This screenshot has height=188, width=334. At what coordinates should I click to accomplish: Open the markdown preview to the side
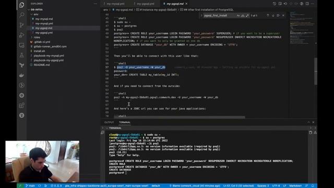[280, 4]
